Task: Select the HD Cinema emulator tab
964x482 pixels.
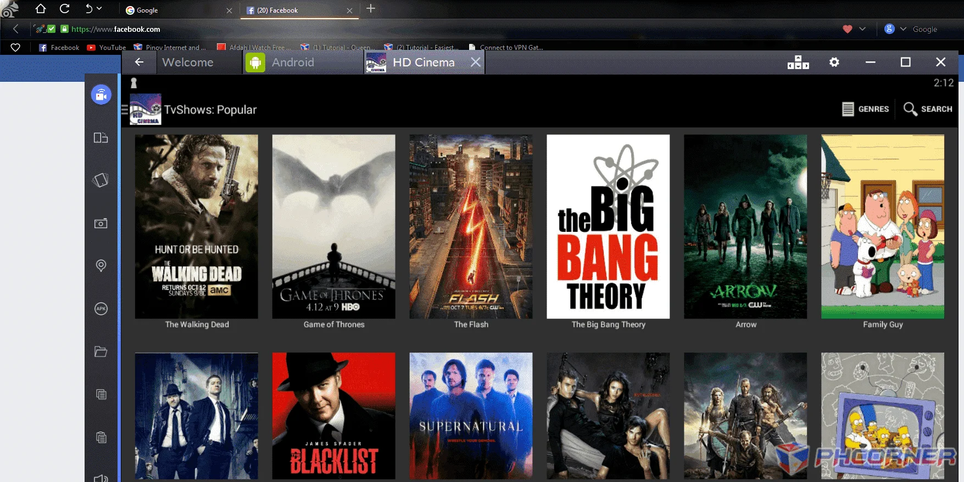Action: click(424, 63)
